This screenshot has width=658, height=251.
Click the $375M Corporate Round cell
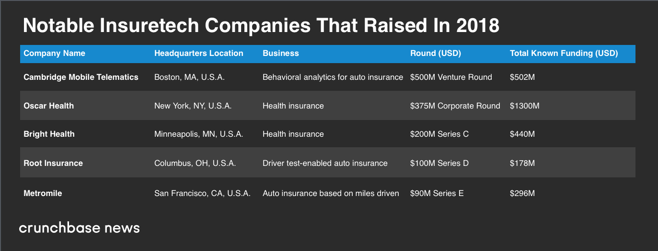coord(455,106)
